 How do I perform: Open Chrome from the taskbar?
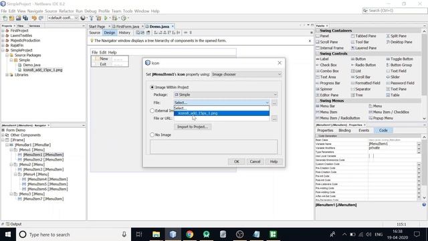click(190, 234)
